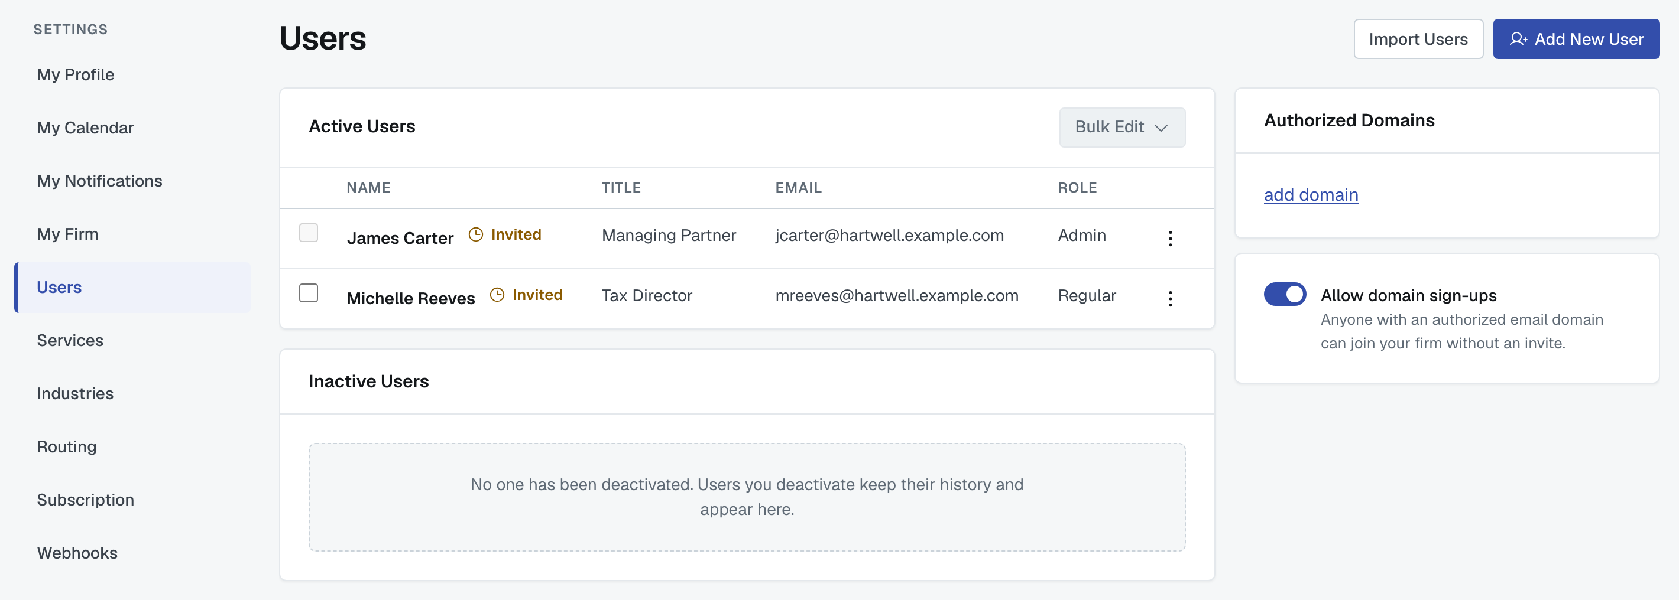This screenshot has width=1679, height=600.
Task: Open the kebab menu for Michelle Reeves
Action: tap(1170, 298)
